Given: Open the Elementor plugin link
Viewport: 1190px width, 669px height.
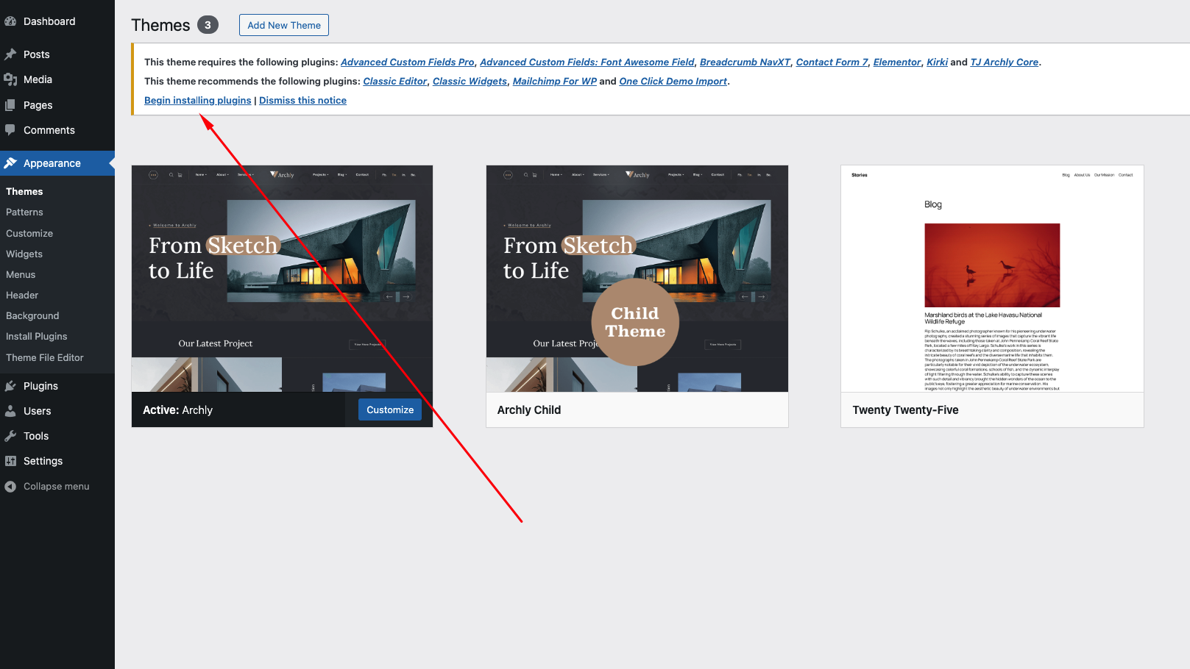Looking at the screenshot, I should [897, 62].
